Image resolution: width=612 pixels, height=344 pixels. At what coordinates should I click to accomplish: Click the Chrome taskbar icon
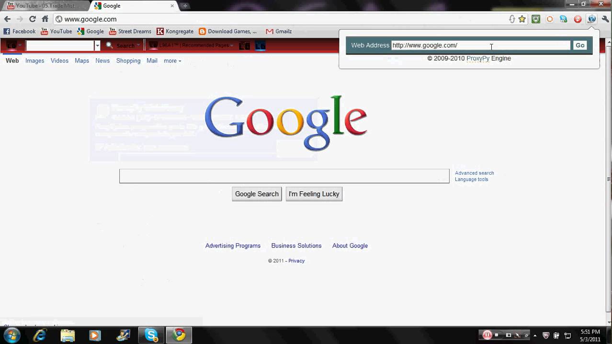click(x=179, y=335)
